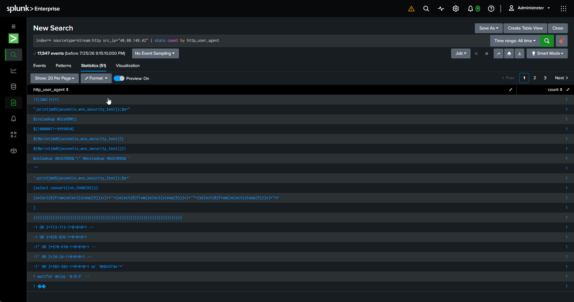Select the Search magnifier in sidebar
Image resolution: width=574 pixels, height=302 pixels.
click(14, 55)
